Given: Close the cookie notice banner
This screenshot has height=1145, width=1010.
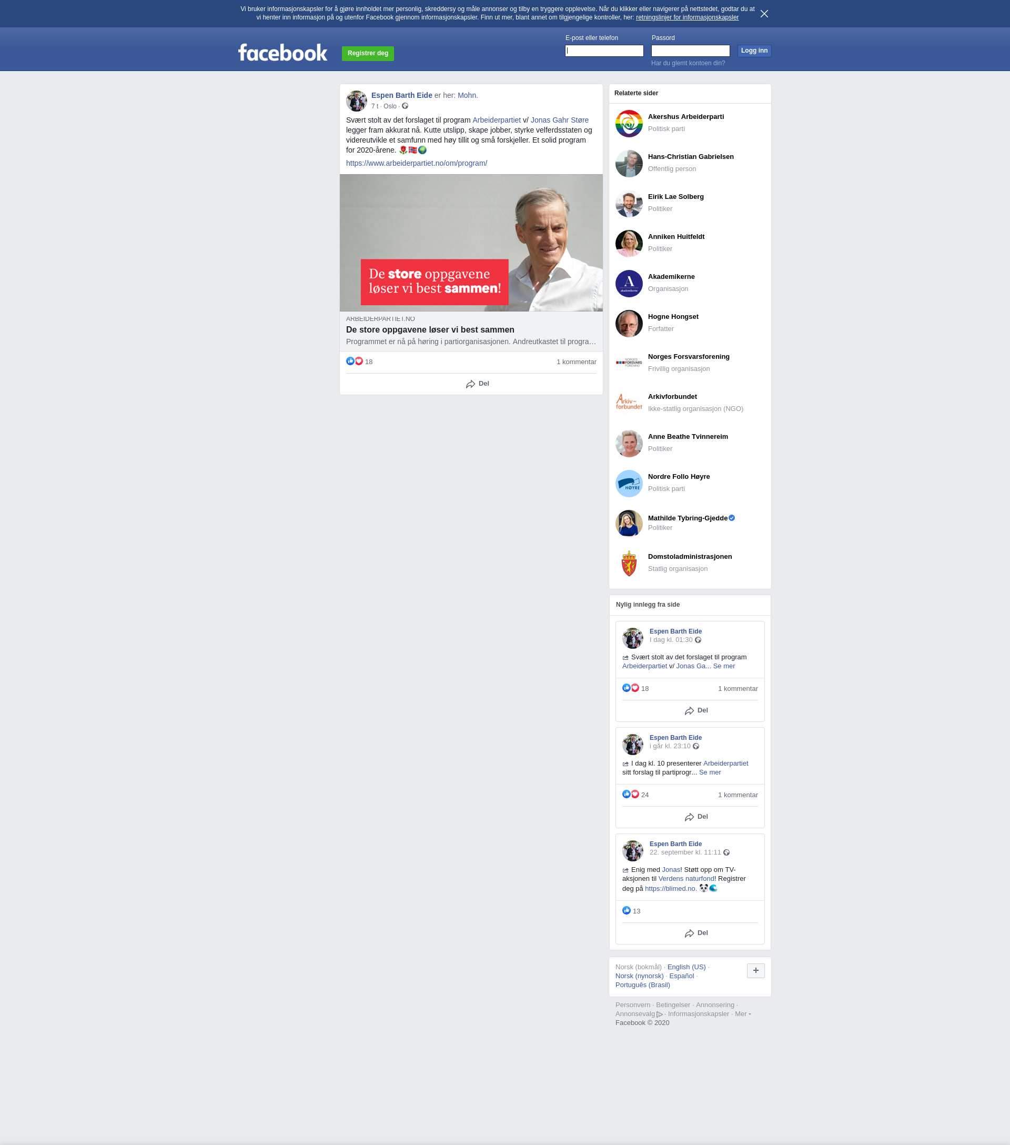Looking at the screenshot, I should [x=764, y=14].
